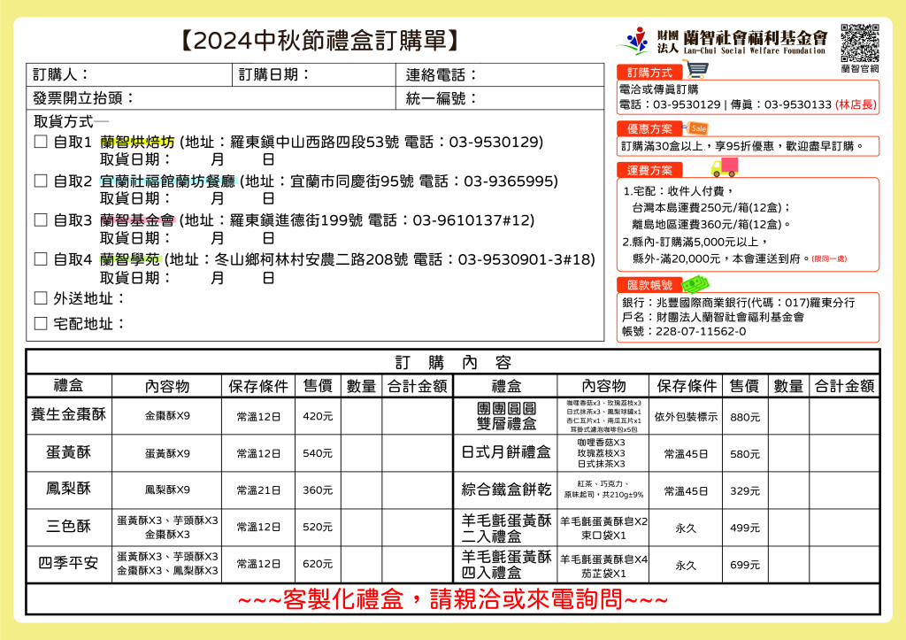Screen dimensions: 906x640
Task: Check the 外送地址 checkbox
Action: (x=41, y=298)
